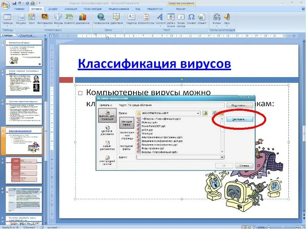Switch to the Главная ribbon tab
Viewport: 306px width, 229px height.
click(x=20, y=9)
